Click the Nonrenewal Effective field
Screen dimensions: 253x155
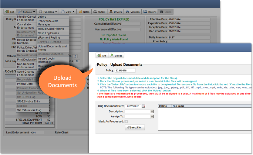point(131,29)
